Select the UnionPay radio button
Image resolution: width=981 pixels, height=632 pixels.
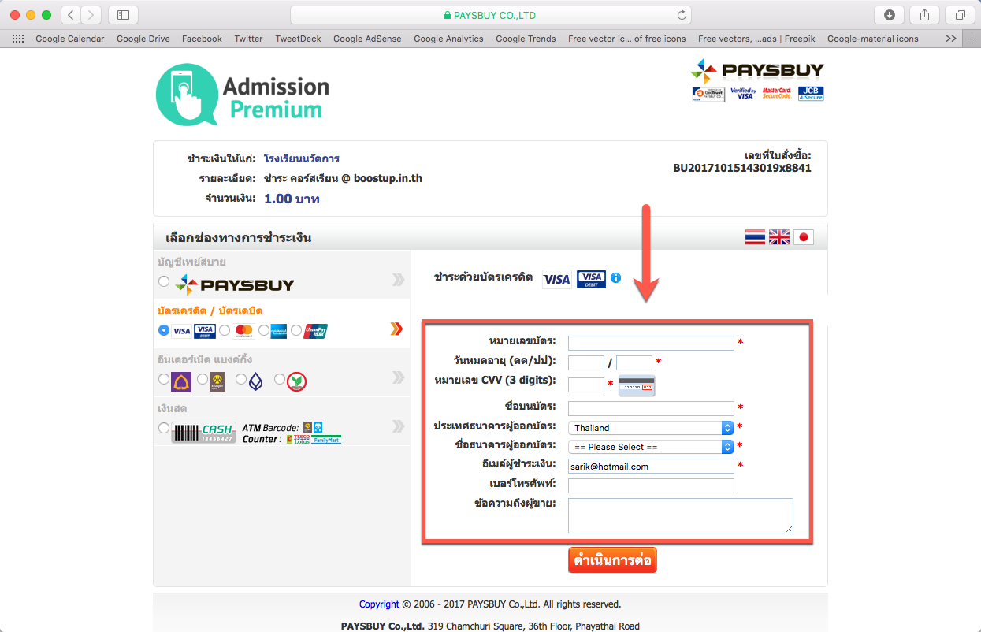click(x=296, y=330)
